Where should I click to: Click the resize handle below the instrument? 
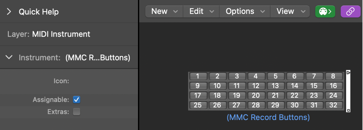348,110
